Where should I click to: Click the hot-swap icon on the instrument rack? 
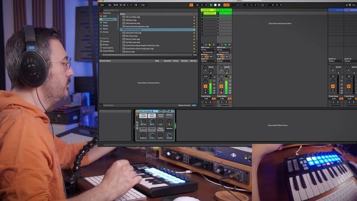click(x=170, y=111)
